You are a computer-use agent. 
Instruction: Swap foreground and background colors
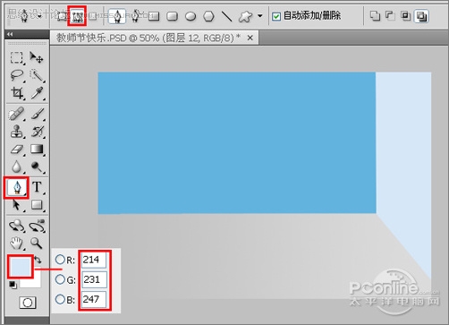[x=38, y=260]
